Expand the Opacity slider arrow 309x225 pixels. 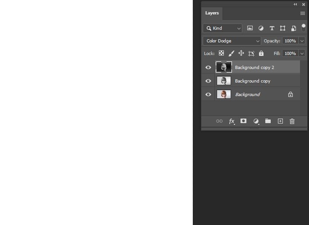point(302,41)
